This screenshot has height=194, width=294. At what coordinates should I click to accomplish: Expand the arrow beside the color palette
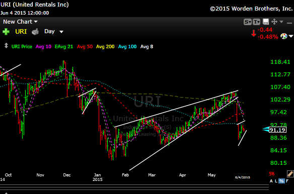(x=291, y=36)
